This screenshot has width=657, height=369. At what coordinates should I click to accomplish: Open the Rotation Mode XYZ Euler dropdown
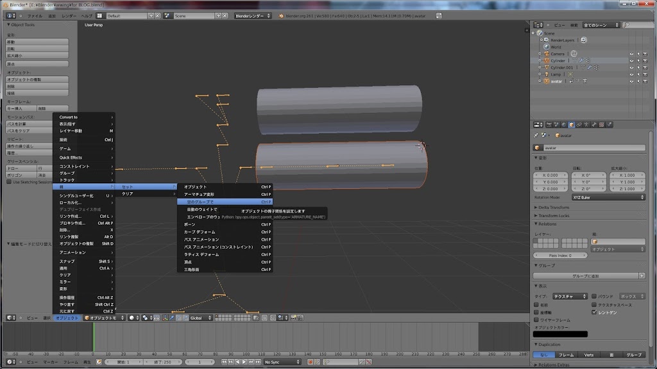[x=608, y=197]
